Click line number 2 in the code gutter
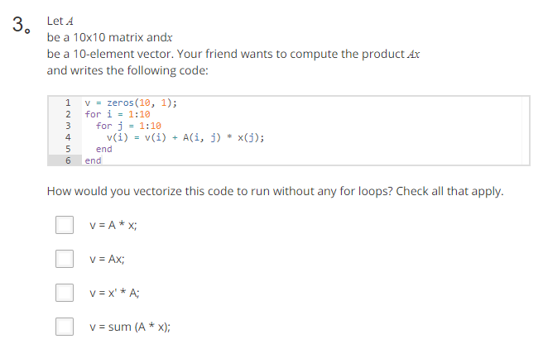Viewport: 543px width, 363px height. (x=68, y=114)
